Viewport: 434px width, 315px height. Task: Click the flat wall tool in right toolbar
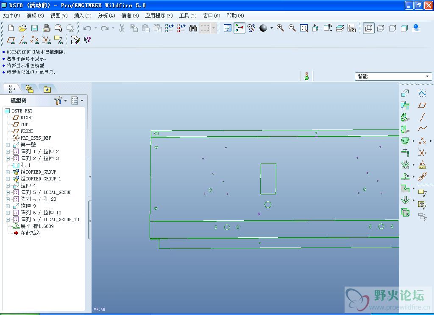[x=405, y=105]
